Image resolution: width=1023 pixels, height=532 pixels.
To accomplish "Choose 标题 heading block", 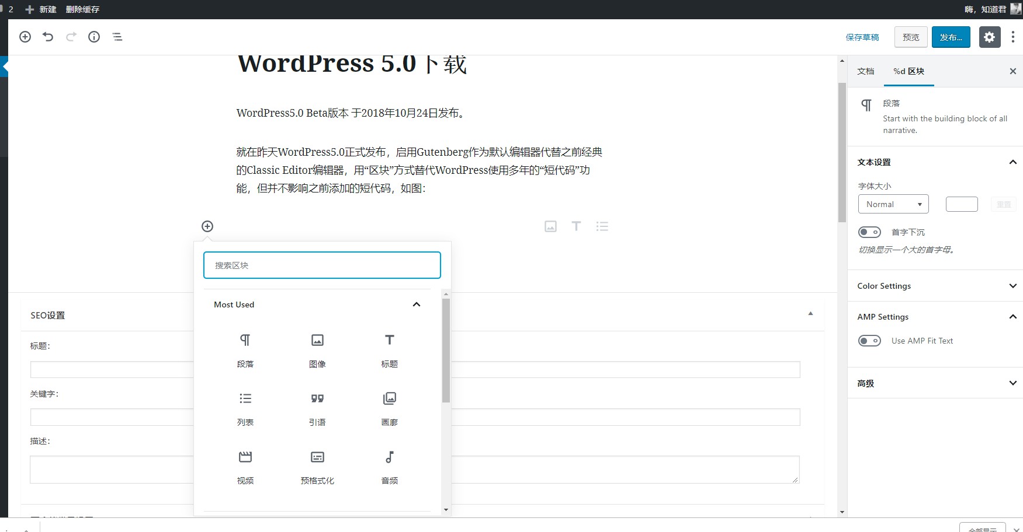I will tap(390, 350).
